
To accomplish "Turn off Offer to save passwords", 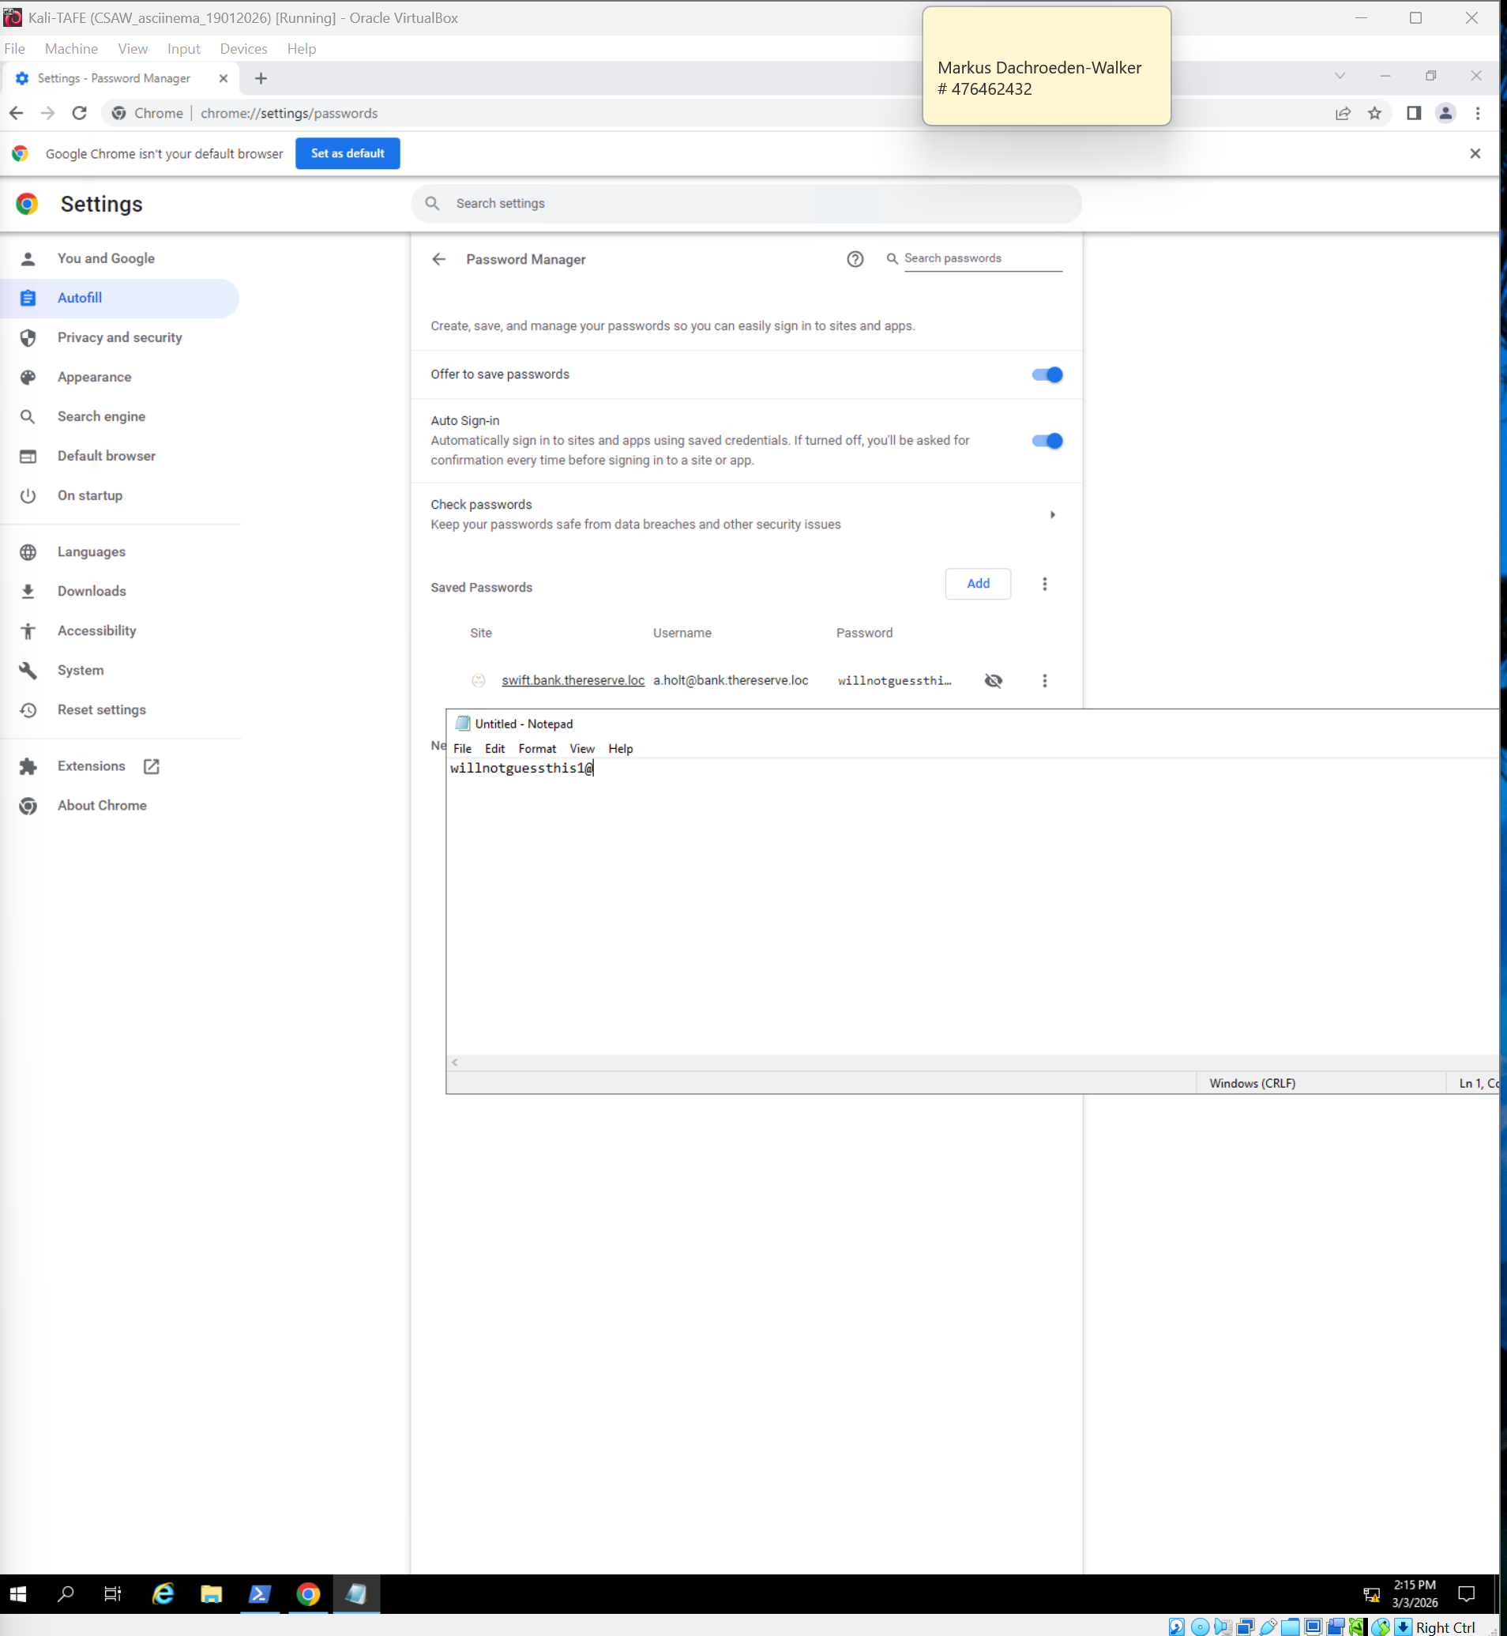I will (x=1047, y=375).
